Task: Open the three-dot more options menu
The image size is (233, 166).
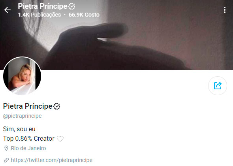Action: point(225,10)
